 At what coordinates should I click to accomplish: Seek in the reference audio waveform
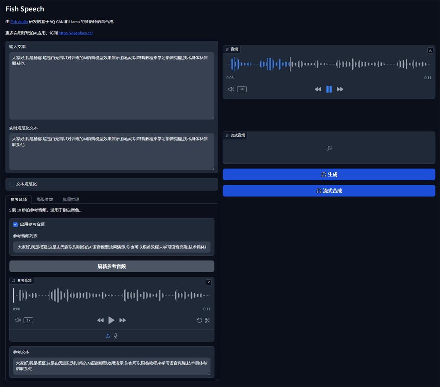pyautogui.click(x=112, y=295)
